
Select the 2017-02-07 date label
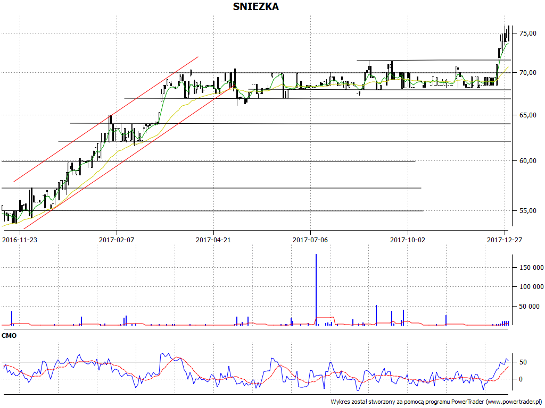[117, 240]
